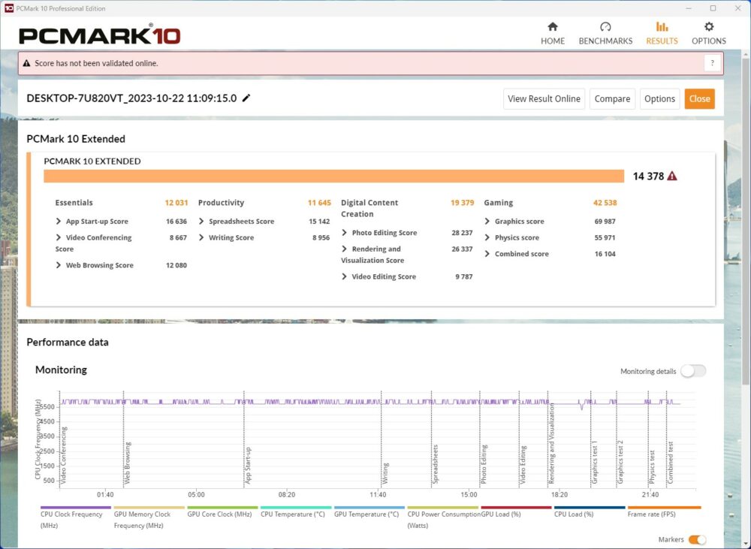The image size is (751, 549).
Task: Open the Benchmarks gauge icon
Action: 605,27
